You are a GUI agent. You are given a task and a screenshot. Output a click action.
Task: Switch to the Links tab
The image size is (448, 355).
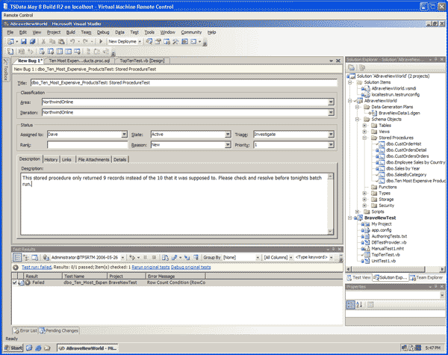click(x=66, y=160)
